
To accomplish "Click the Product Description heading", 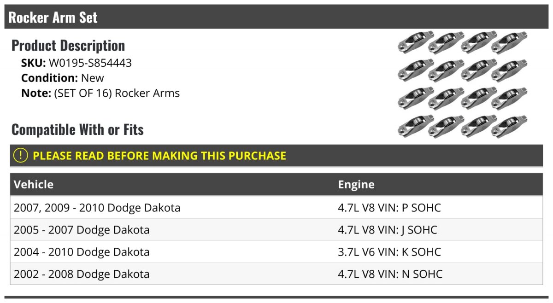I will click(68, 46).
